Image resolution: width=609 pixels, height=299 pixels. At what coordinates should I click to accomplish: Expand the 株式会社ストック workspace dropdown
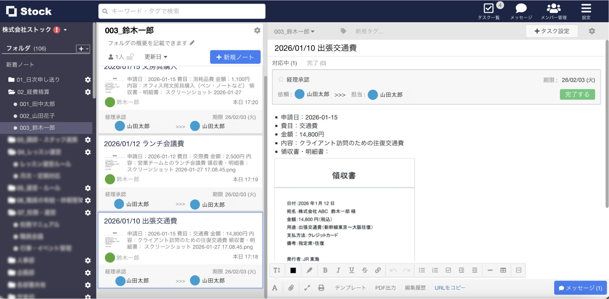click(65, 29)
